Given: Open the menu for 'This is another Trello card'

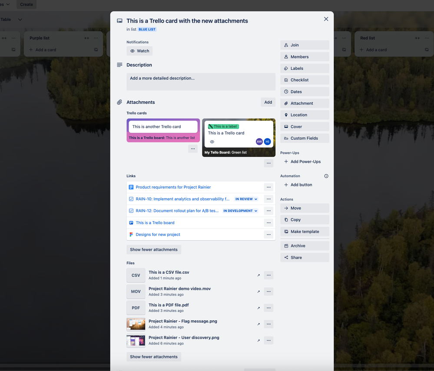Looking at the screenshot, I should (x=192, y=149).
